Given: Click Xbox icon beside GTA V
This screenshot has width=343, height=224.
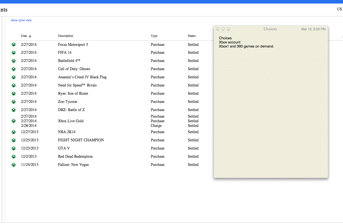Looking at the screenshot, I should 13,148.
